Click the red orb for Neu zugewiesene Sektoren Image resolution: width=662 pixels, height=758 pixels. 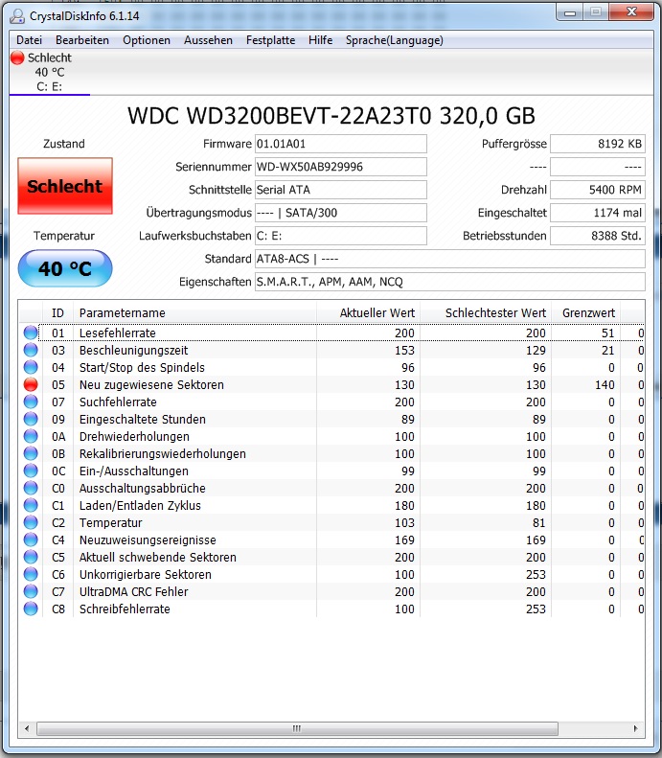pos(31,384)
